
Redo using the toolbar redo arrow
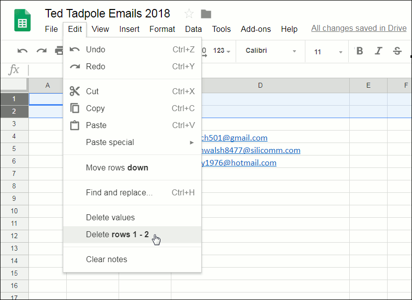[x=41, y=51]
